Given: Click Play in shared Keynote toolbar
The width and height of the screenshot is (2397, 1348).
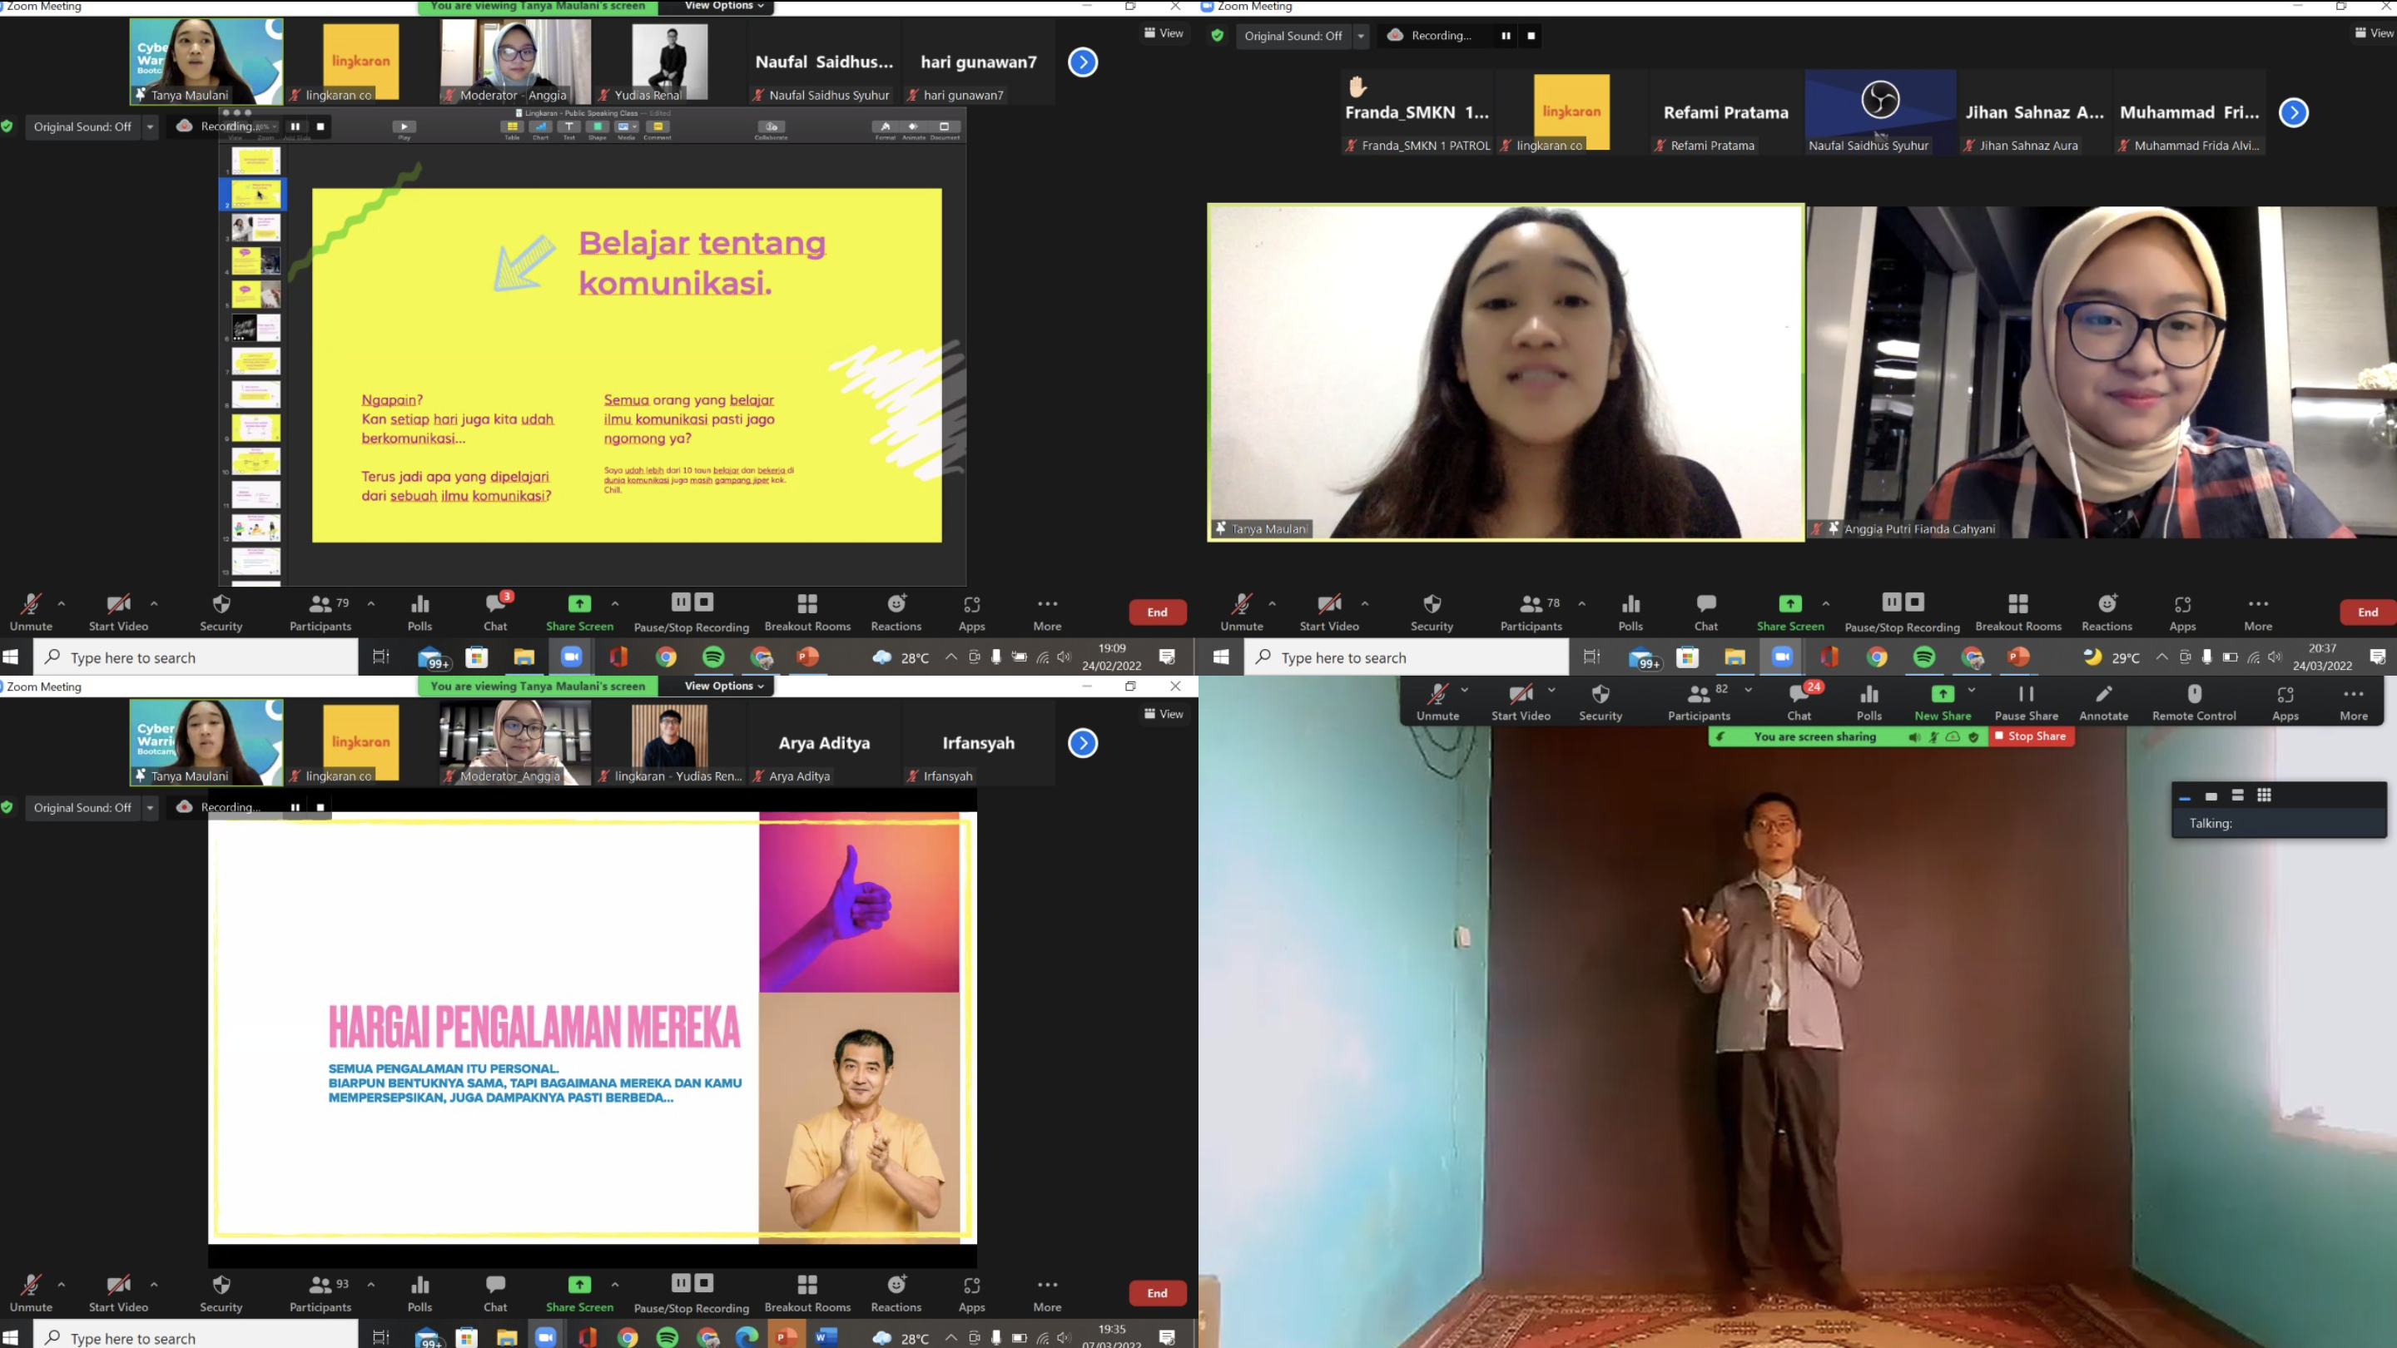Looking at the screenshot, I should pyautogui.click(x=404, y=129).
